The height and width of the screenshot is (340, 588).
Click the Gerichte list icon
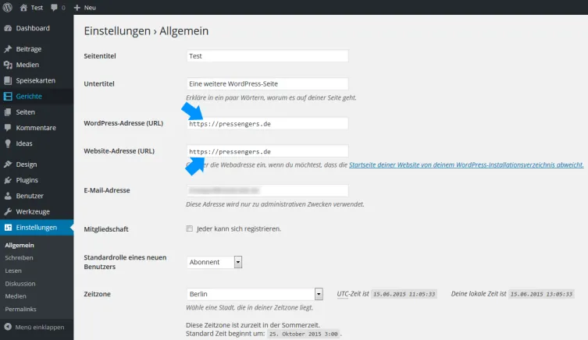[8, 96]
